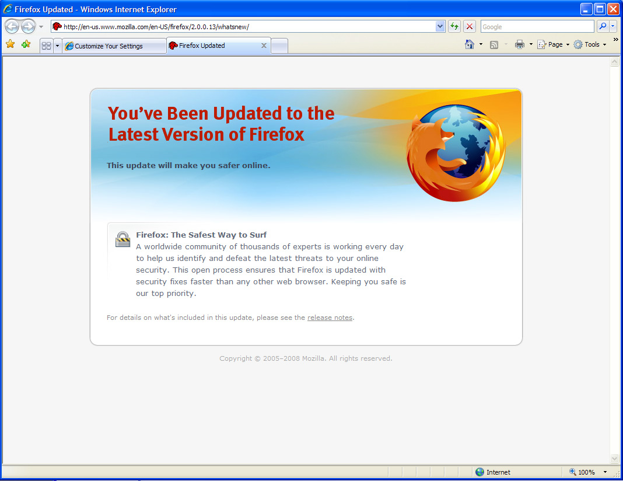Go back with the Back arrow button

[12, 27]
